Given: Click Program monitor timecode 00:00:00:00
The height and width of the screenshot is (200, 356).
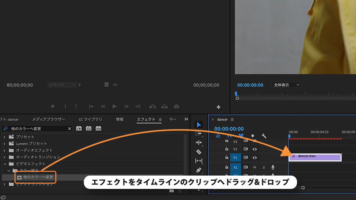Looking at the screenshot, I should [x=250, y=85].
